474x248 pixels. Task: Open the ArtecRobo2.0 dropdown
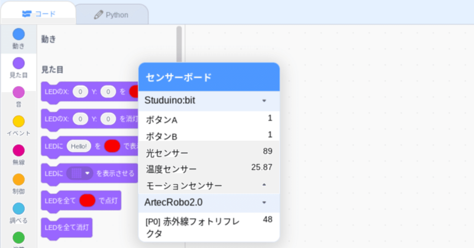tap(264, 203)
